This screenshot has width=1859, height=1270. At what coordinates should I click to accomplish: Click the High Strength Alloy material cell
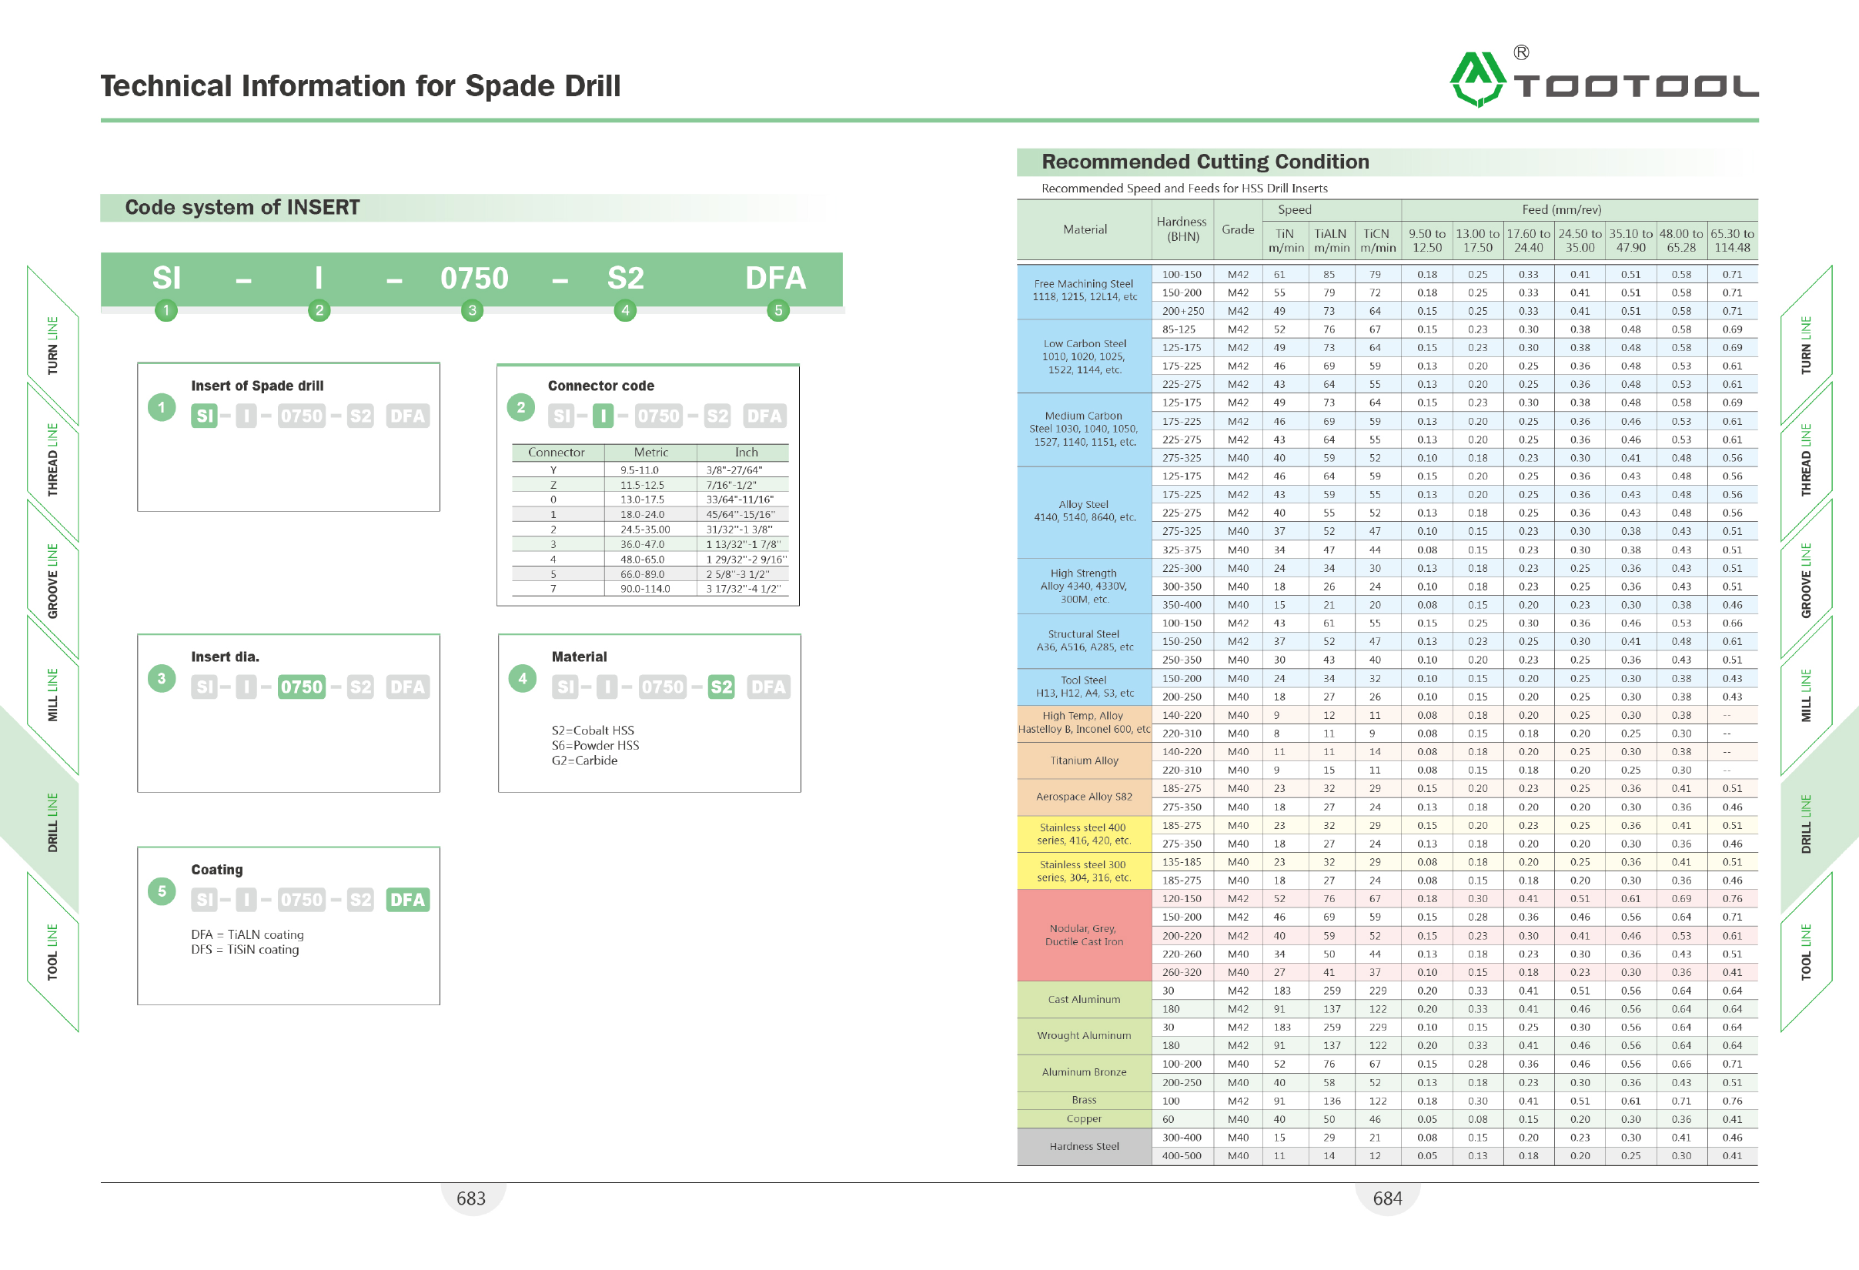click(1085, 586)
